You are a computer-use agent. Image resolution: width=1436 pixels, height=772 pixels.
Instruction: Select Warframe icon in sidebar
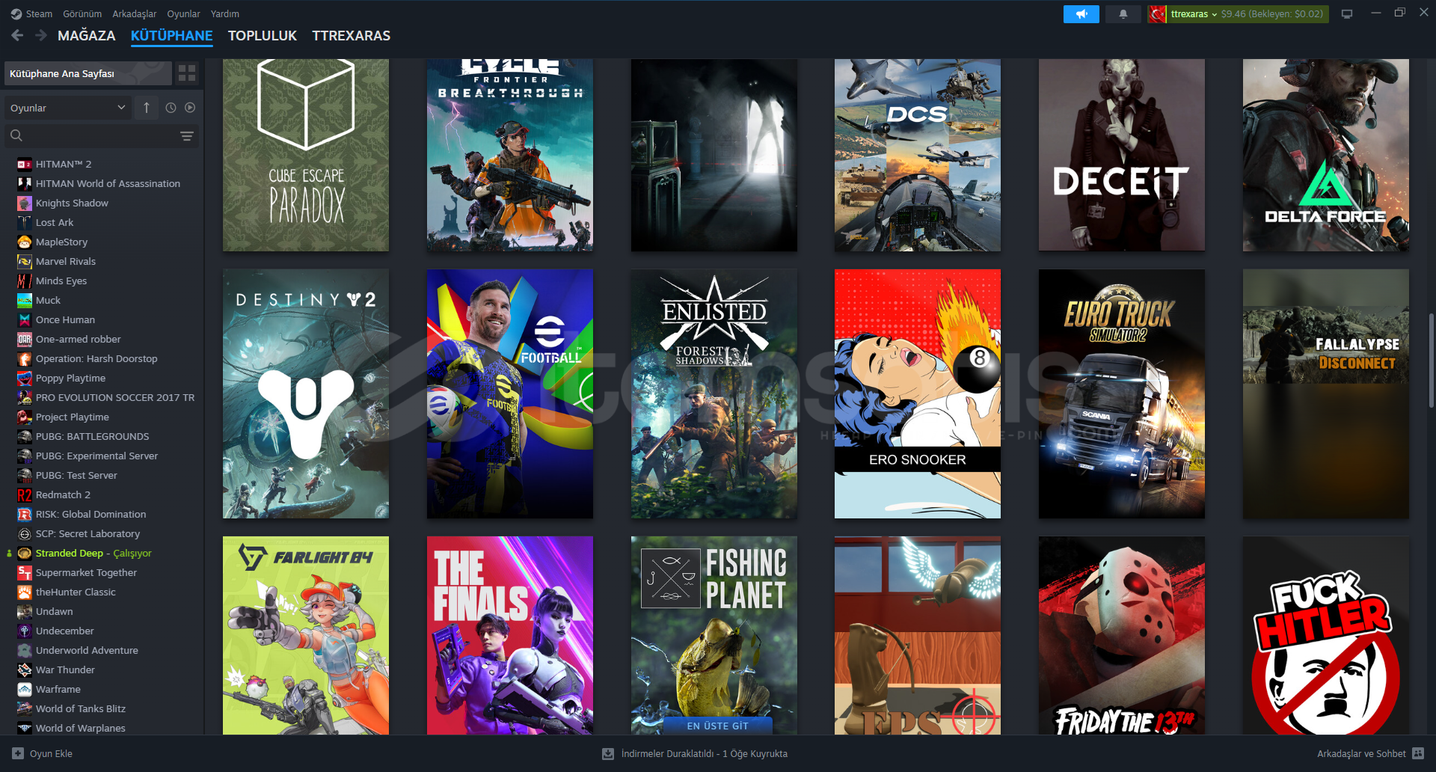[x=25, y=689]
